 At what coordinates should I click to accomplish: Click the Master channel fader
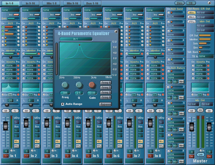(x=192, y=127)
